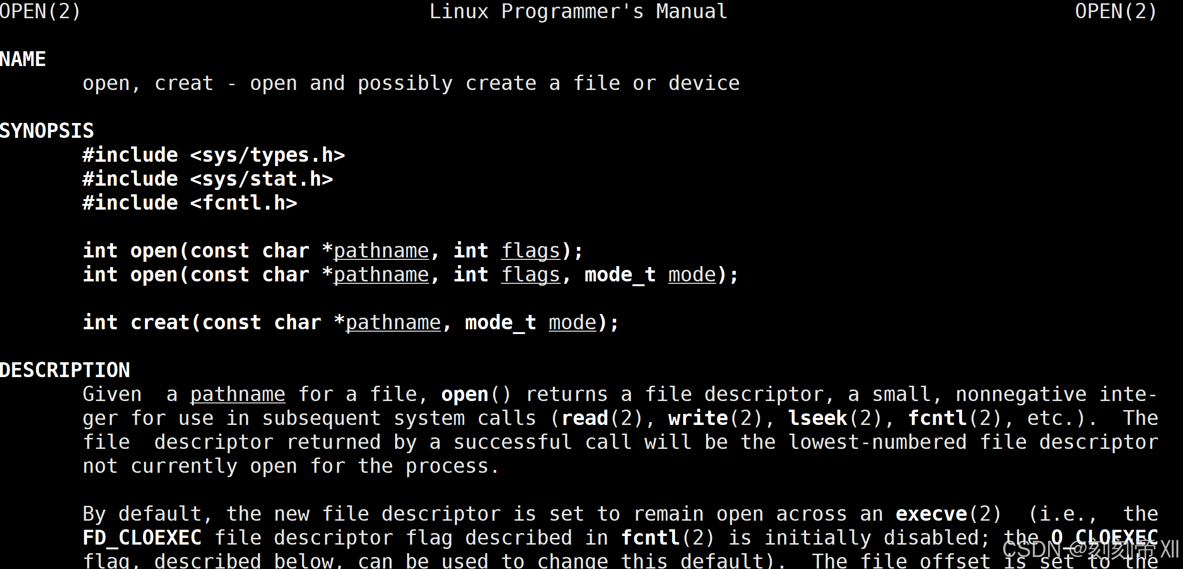Click the bold FD_CLOEXEC flag text
This screenshot has width=1183, height=569.
click(142, 538)
